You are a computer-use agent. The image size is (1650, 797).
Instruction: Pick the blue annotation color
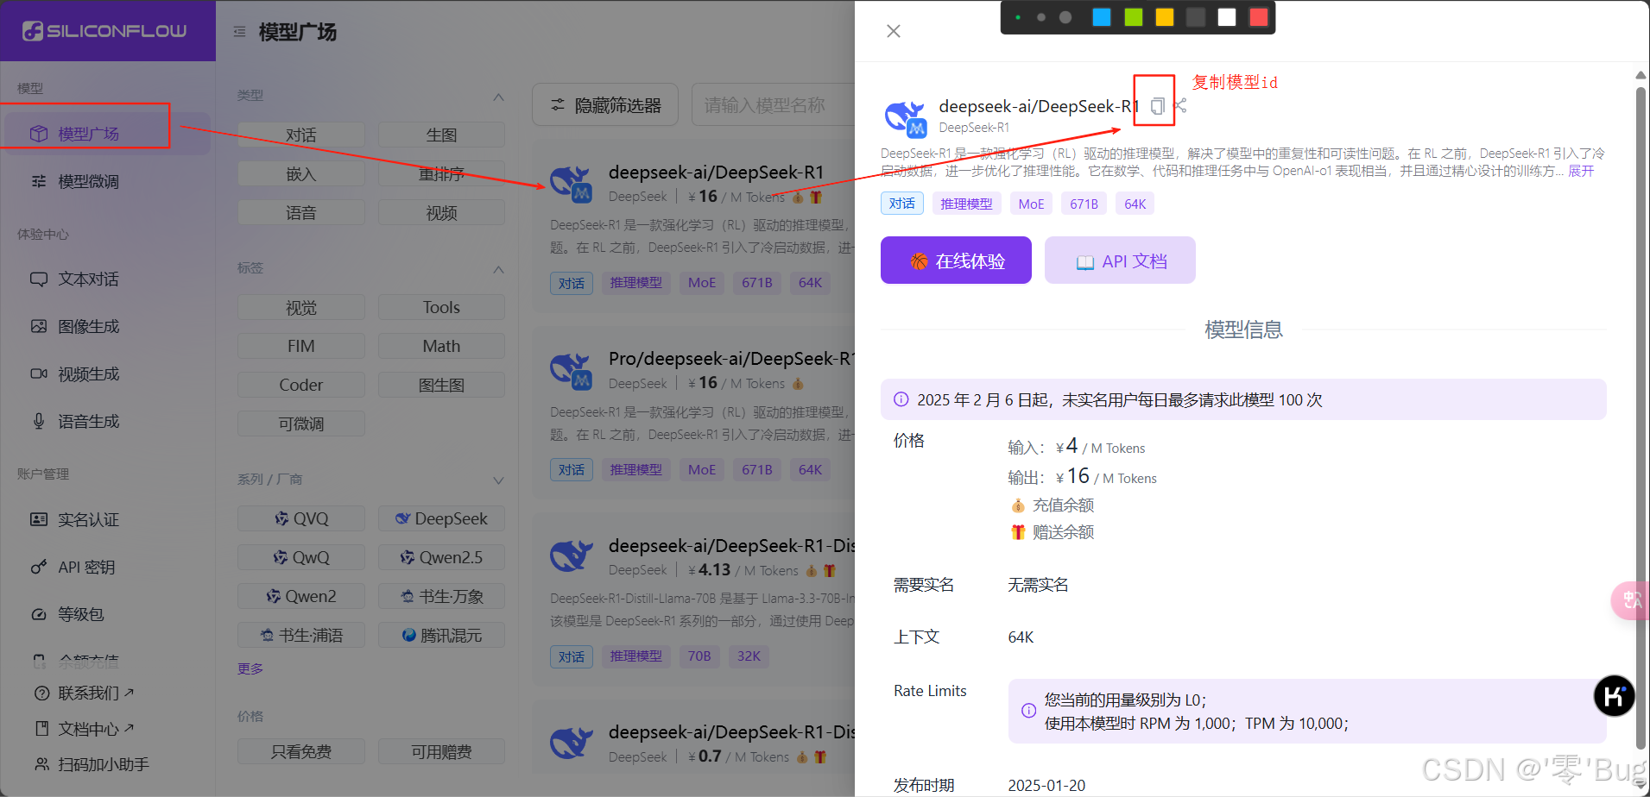pyautogui.click(x=1102, y=17)
